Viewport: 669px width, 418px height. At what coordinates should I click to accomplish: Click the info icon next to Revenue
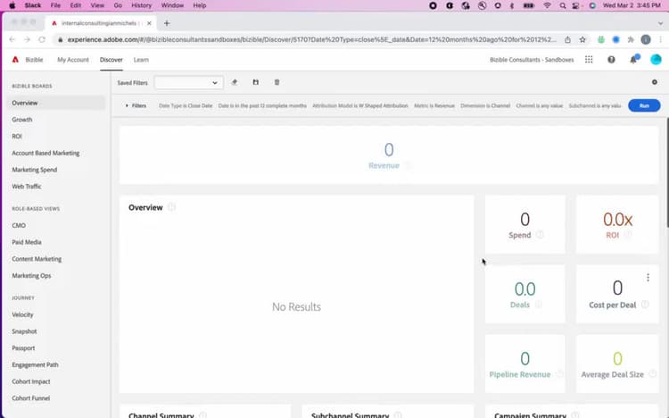(x=409, y=165)
